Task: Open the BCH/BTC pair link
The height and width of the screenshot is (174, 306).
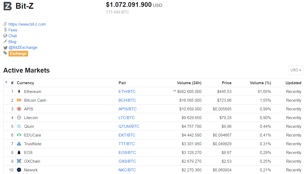Action: point(127,100)
